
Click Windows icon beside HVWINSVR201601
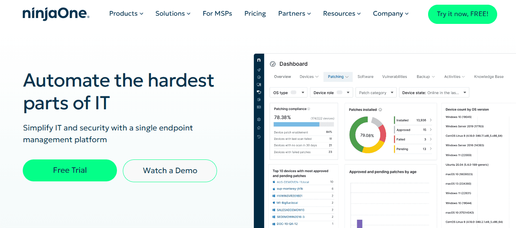pyautogui.click(x=274, y=196)
